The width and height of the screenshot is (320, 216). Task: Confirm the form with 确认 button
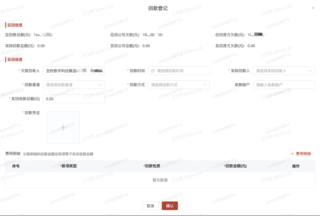pyautogui.click(x=170, y=206)
